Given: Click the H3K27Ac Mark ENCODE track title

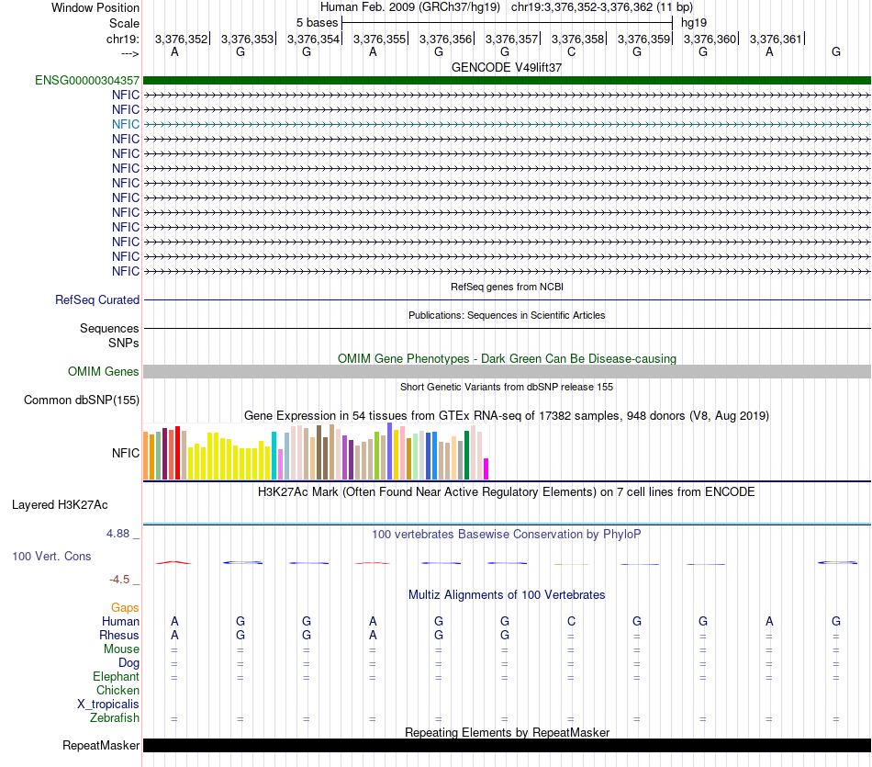Looking at the screenshot, I should pos(507,492).
